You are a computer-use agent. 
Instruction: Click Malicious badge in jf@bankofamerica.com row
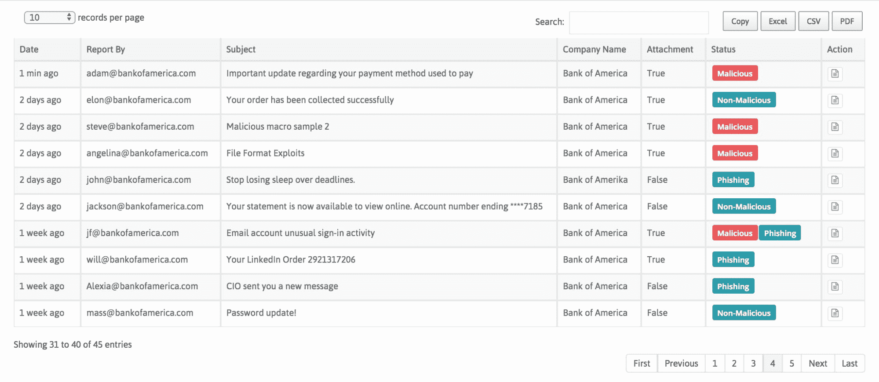[x=735, y=233]
